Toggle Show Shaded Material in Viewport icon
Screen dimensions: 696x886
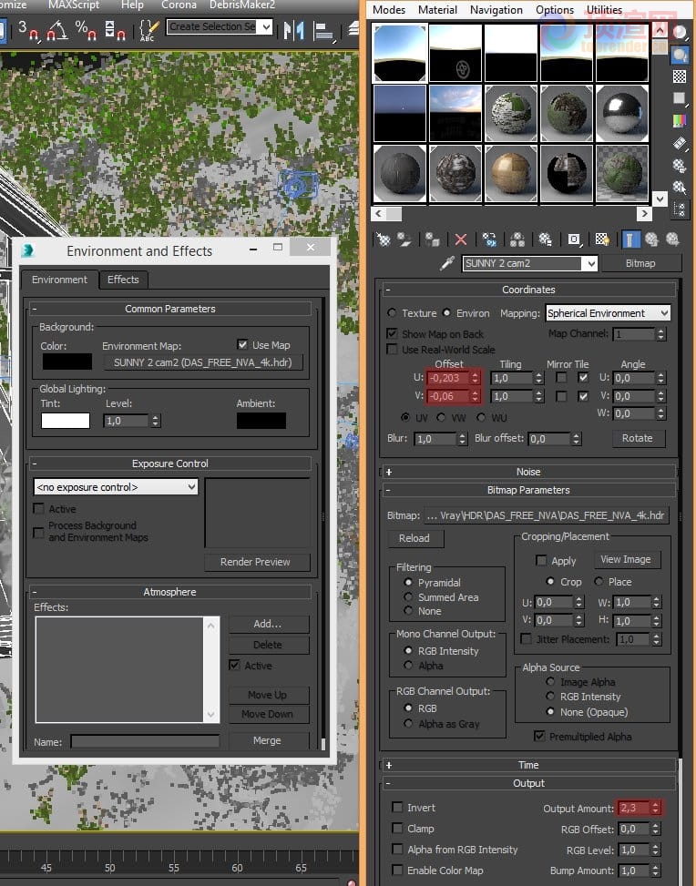(x=602, y=239)
